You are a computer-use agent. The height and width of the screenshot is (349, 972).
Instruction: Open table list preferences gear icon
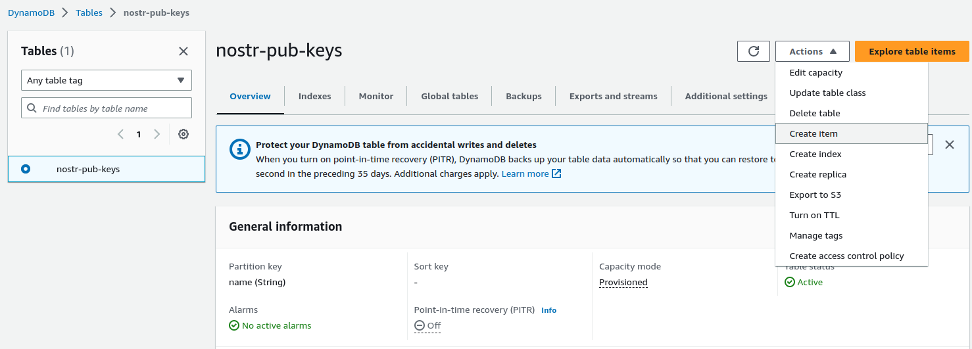(183, 134)
